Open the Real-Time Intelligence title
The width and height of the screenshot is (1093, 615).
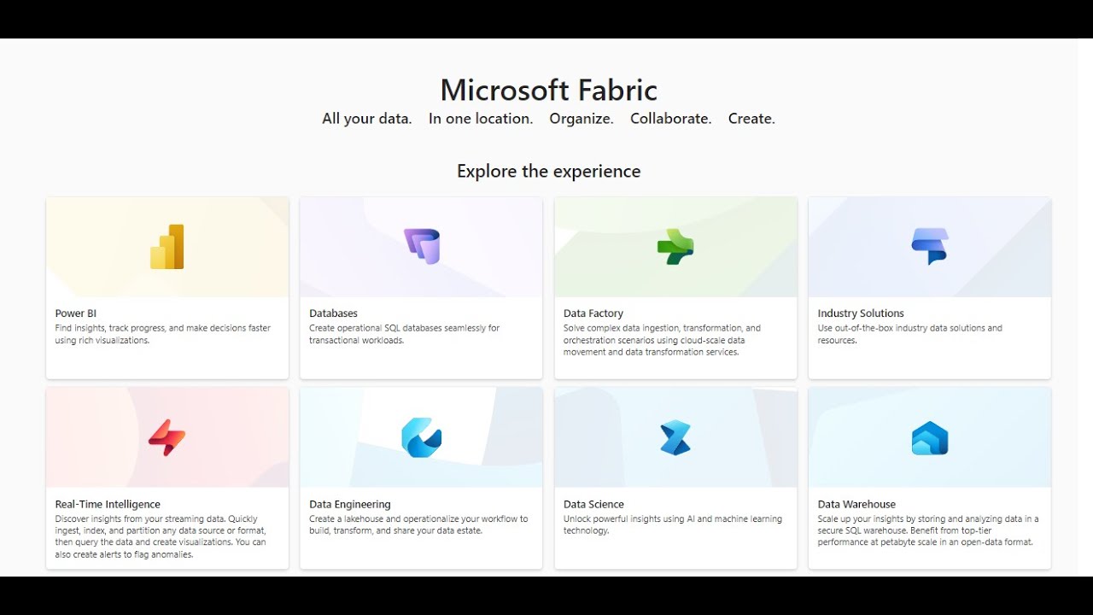[x=108, y=504]
